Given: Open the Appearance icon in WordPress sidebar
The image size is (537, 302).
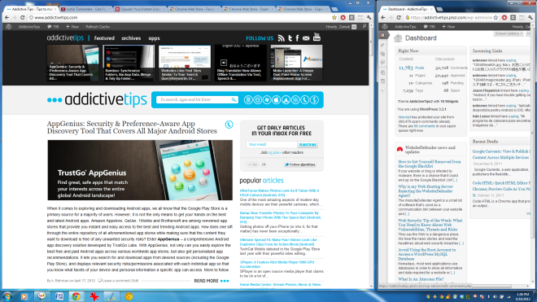Looking at the screenshot, I should point(383,72).
